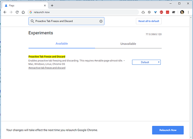Maximize the Chrome window
Viewport: 193px width, 139px height.
pyautogui.click(x=179, y=4)
